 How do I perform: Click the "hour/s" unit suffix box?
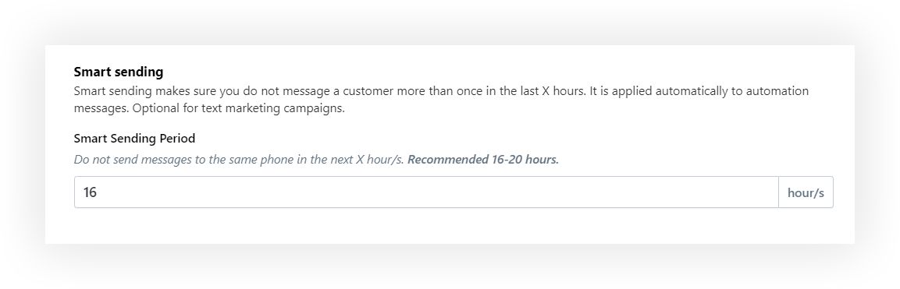point(806,192)
